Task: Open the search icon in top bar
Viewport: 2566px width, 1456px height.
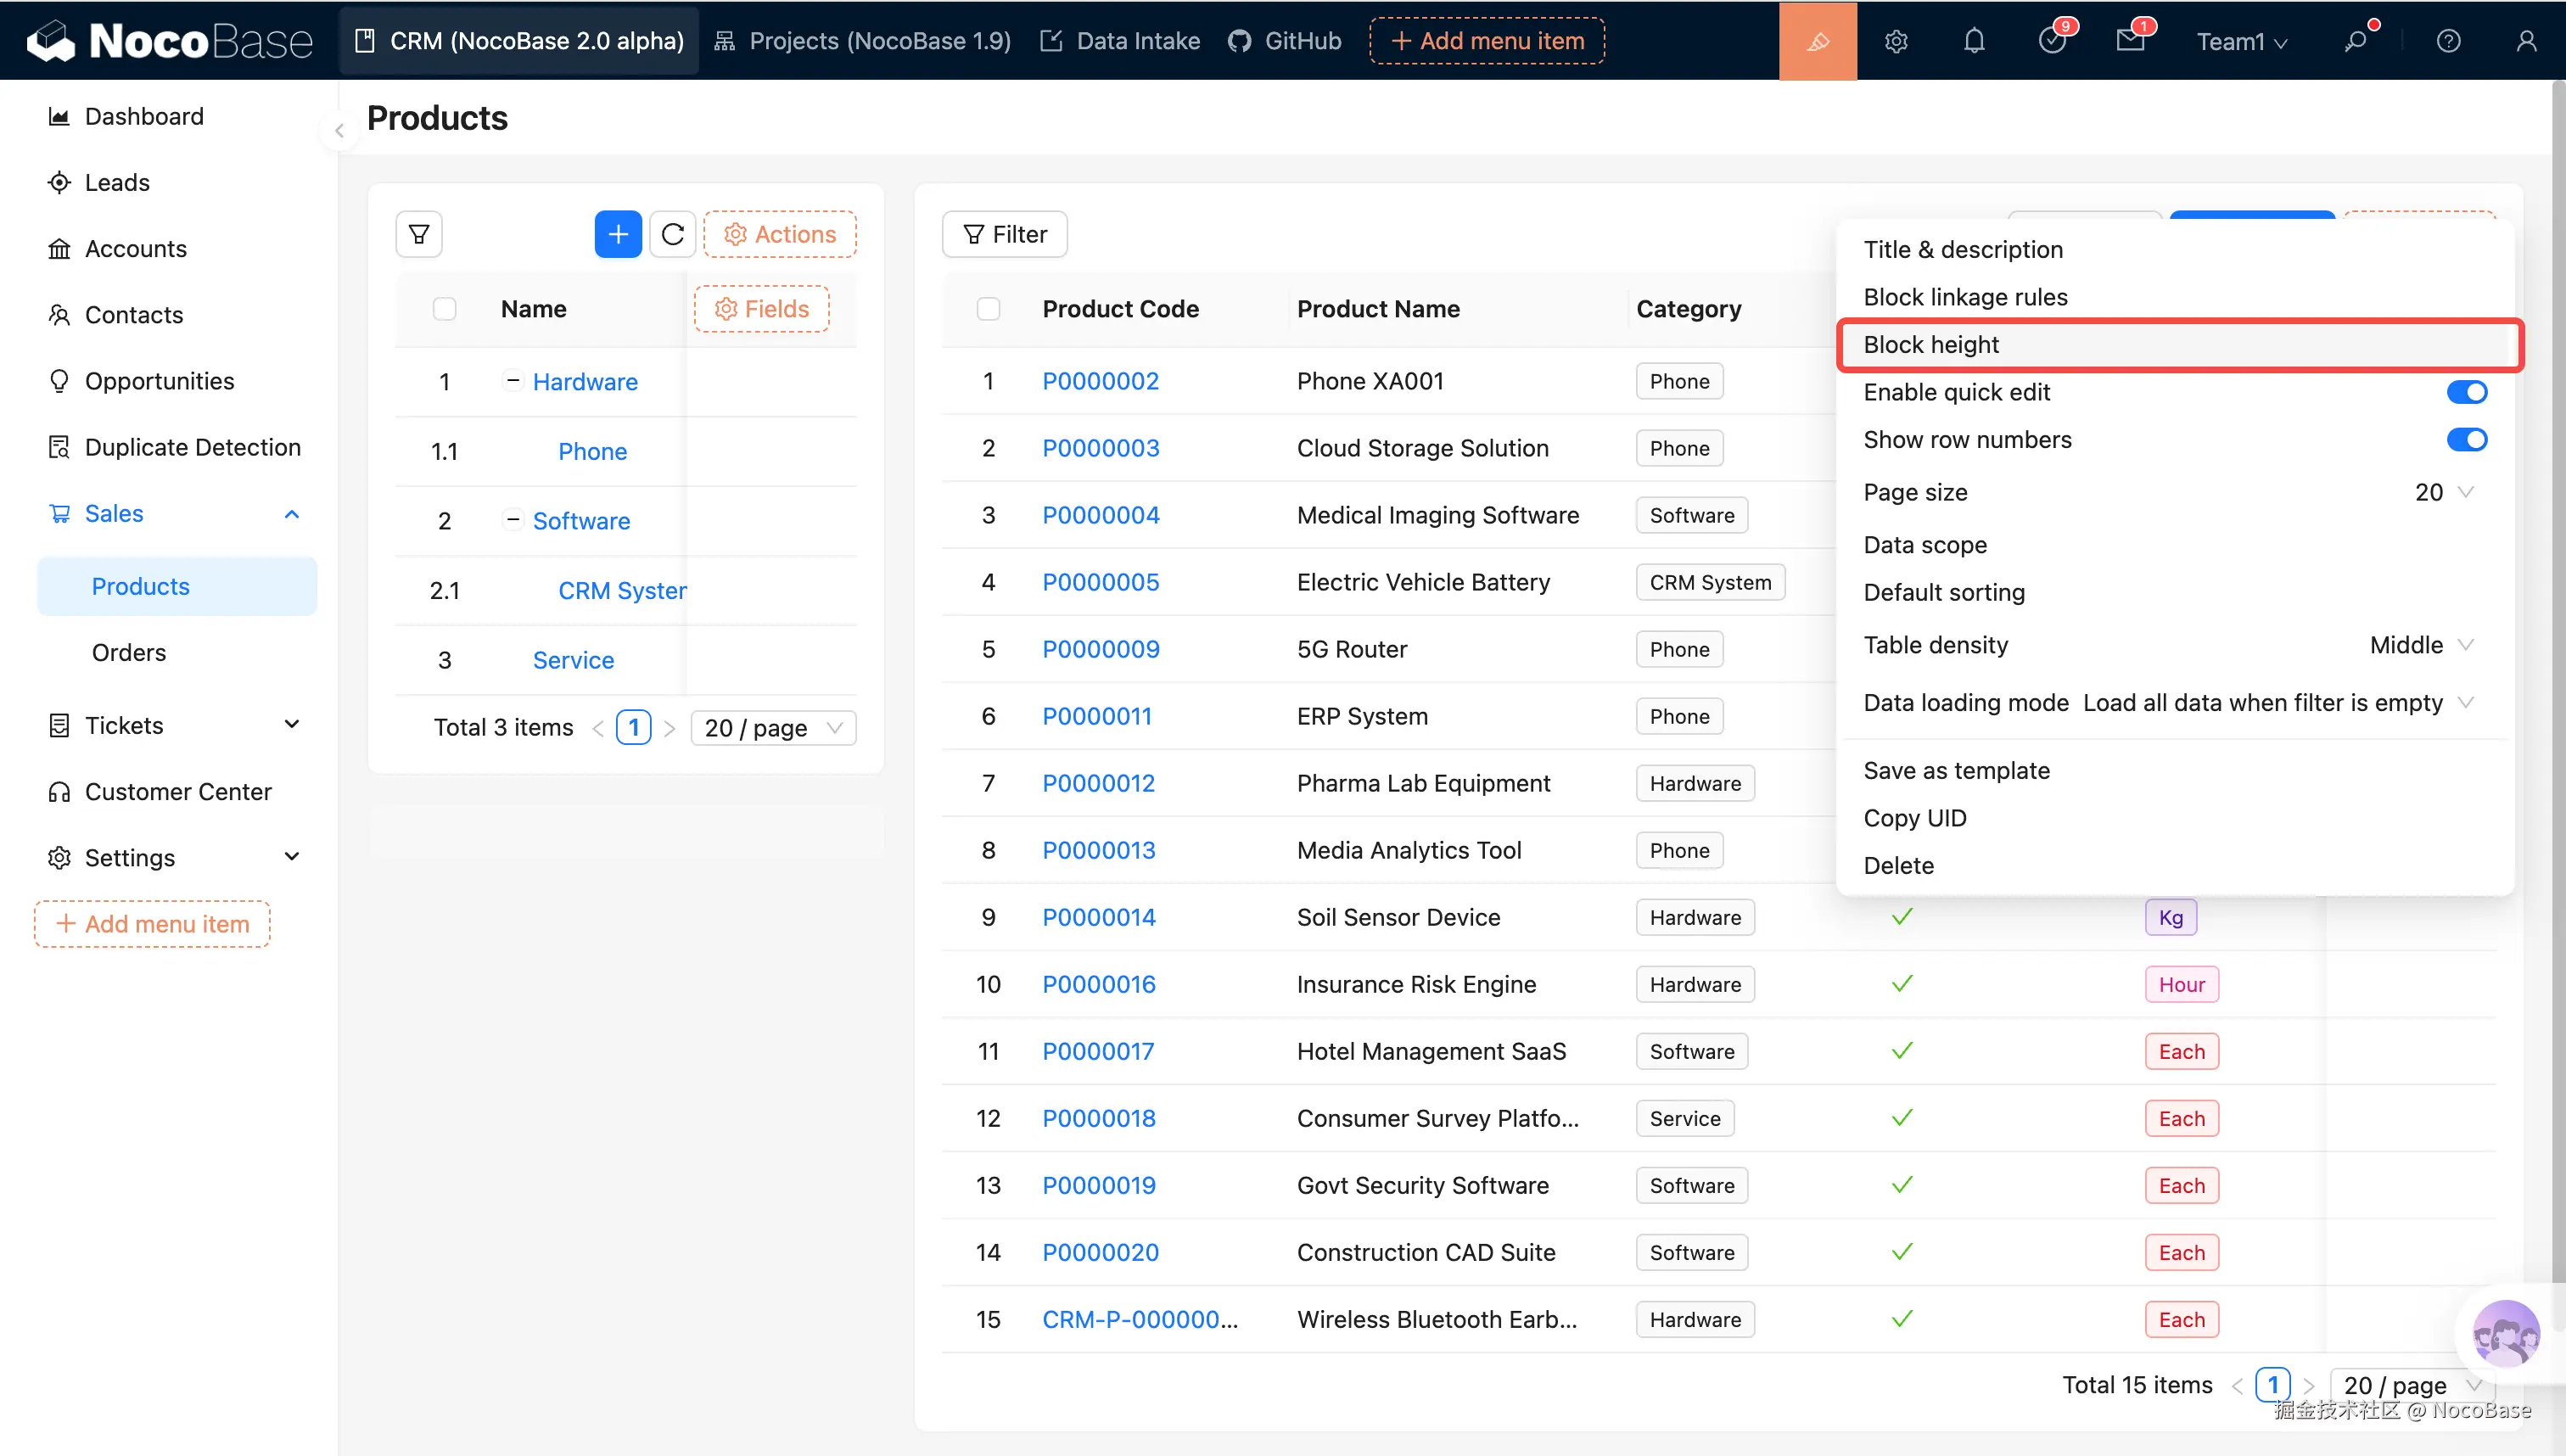Action: 2356,41
